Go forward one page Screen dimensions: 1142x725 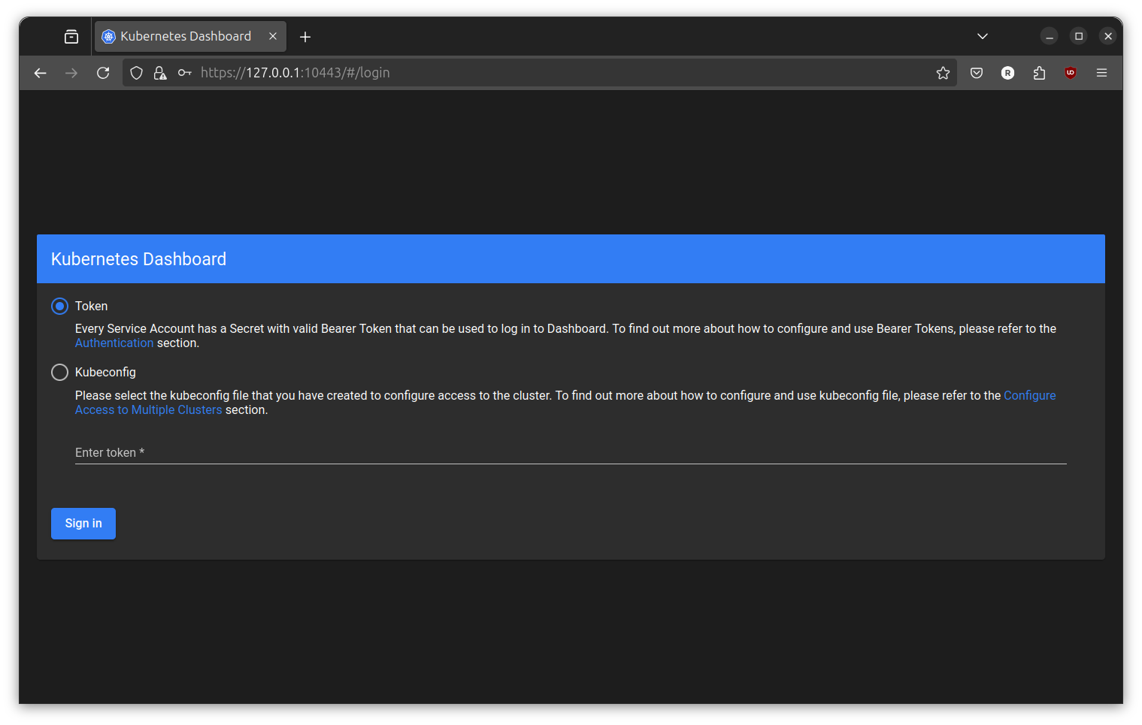tap(71, 73)
